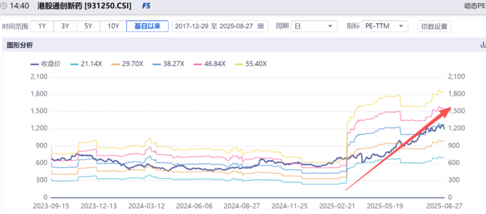
Task: Toggle the 55.40X legend series
Action: coord(251,64)
